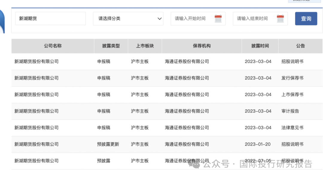Open the 法律意见书 announcement
The image size is (323, 177).
click(x=292, y=128)
